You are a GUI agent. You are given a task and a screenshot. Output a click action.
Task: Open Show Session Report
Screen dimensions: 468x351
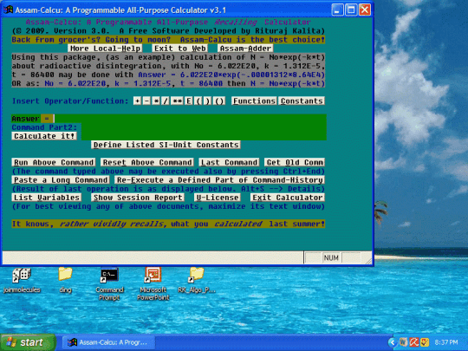138,198
